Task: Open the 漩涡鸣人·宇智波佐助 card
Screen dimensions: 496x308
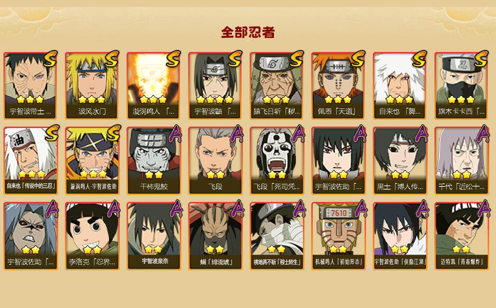Action: 92,161
